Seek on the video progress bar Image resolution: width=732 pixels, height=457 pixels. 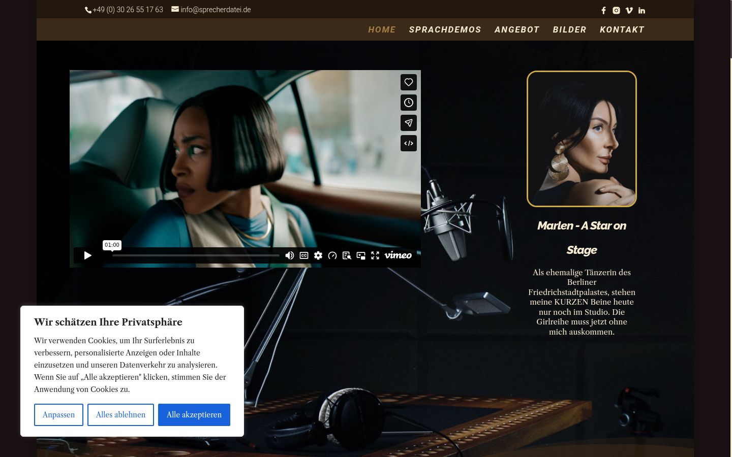tap(196, 255)
